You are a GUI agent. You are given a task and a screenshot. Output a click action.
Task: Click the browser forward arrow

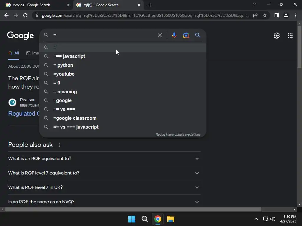[x=16, y=15]
